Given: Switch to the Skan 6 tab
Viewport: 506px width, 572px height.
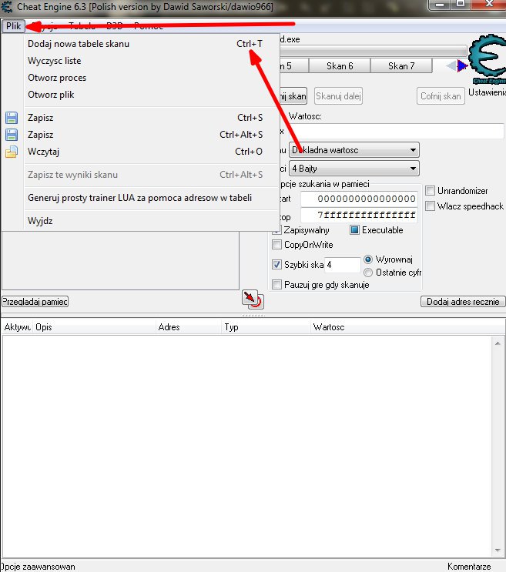Looking at the screenshot, I should 340,66.
